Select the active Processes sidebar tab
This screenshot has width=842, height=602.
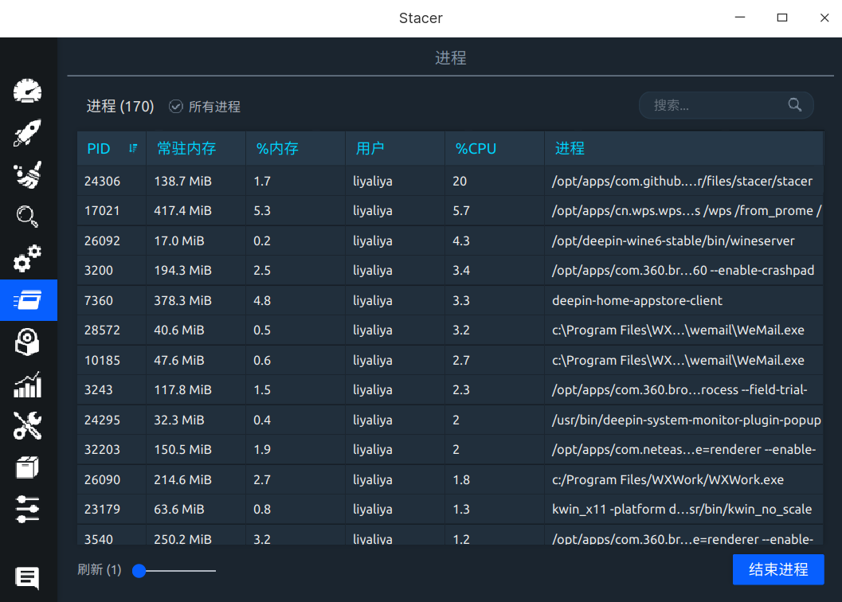28,300
